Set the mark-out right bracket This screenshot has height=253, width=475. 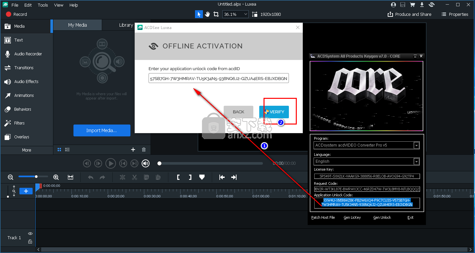tap(190, 177)
